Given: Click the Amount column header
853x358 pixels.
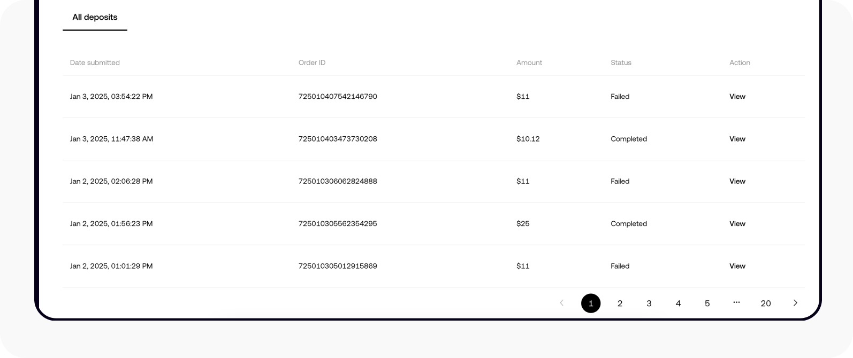Looking at the screenshot, I should [x=529, y=63].
